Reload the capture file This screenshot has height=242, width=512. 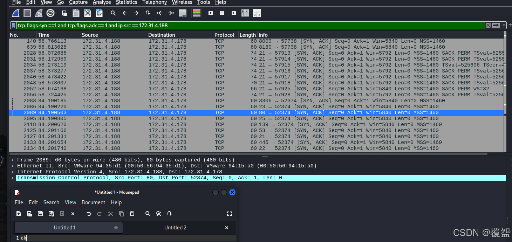(99, 13)
